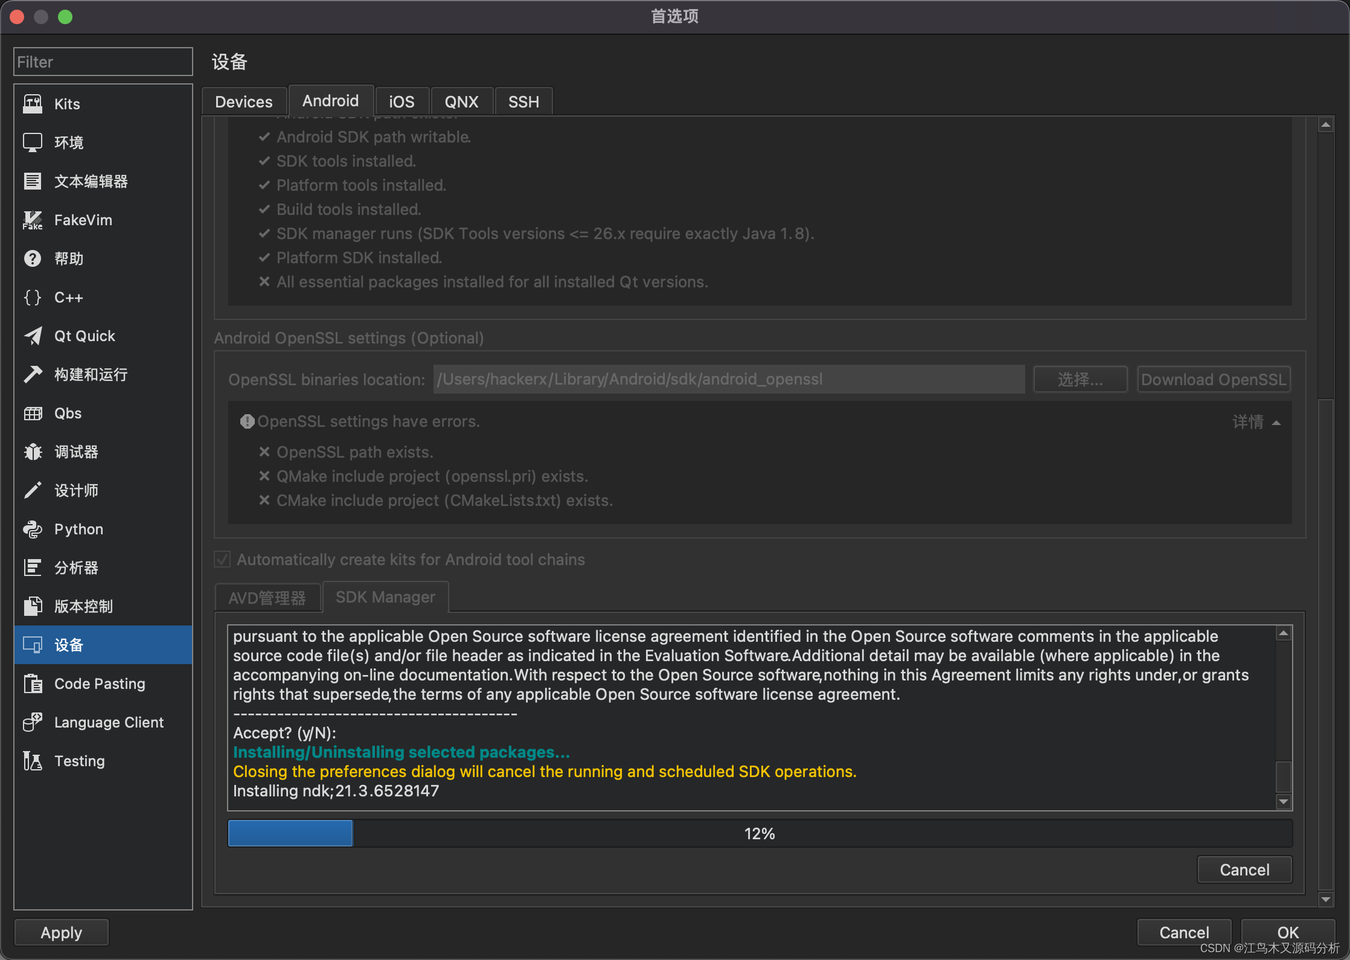Switch to the AVD管理器 tab
Screen dimensions: 1350x960
coord(267,598)
